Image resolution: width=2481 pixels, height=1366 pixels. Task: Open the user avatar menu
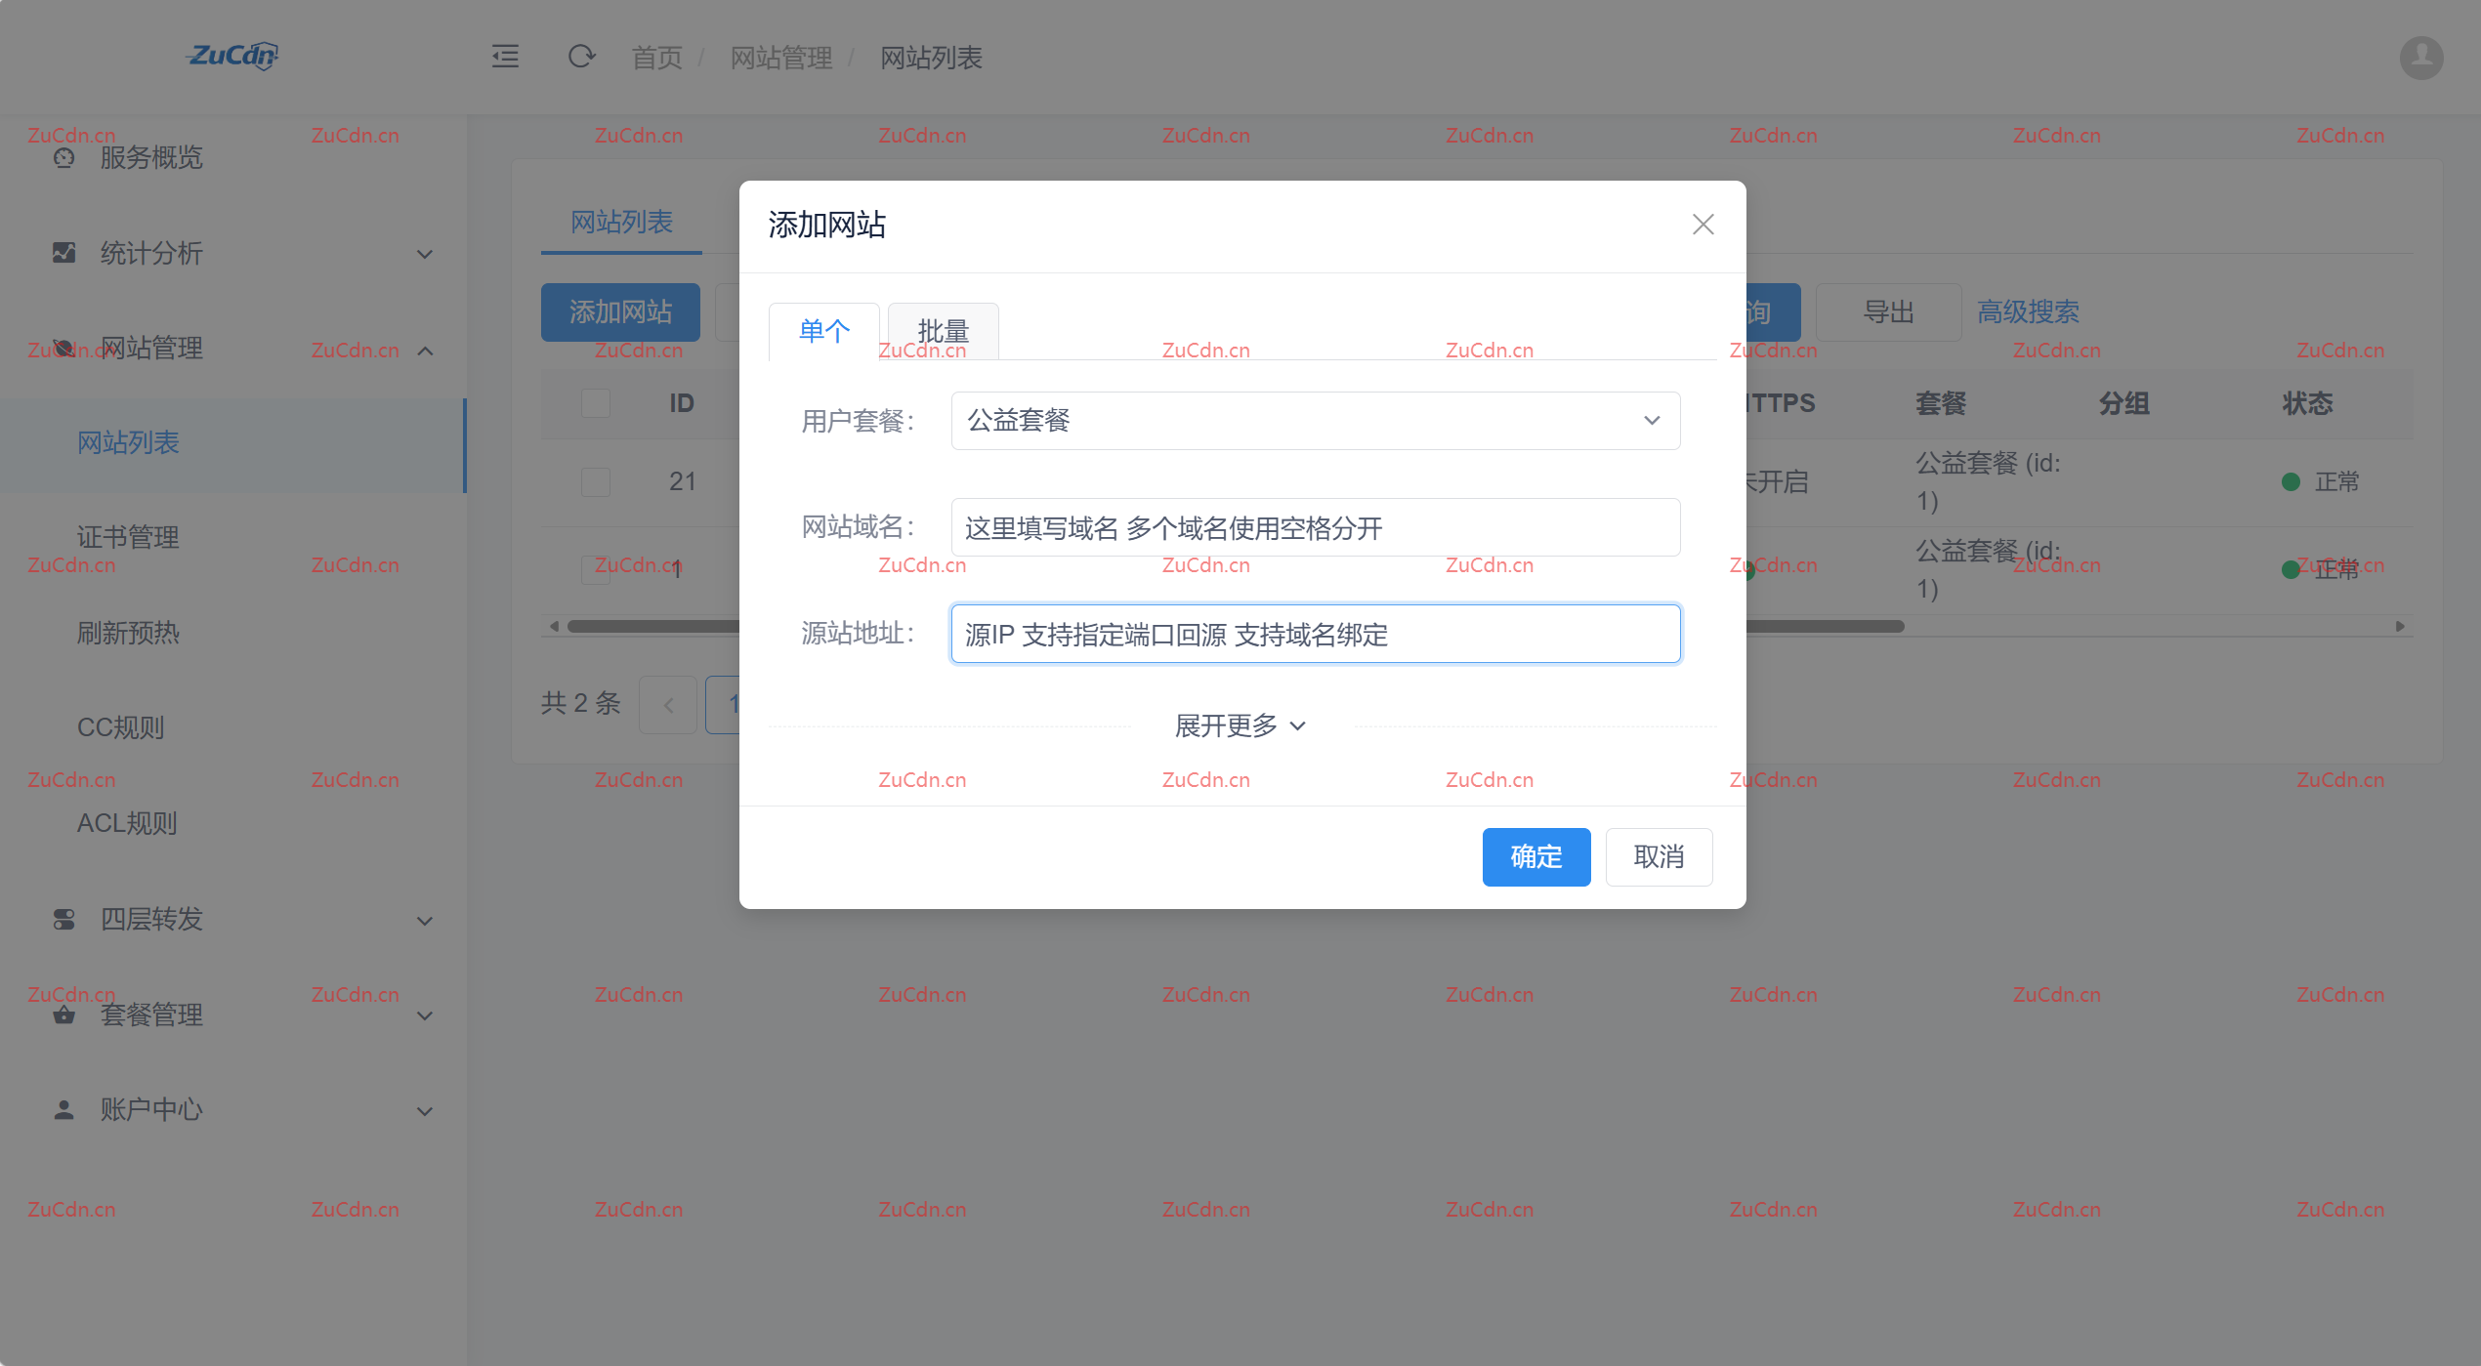2420,57
